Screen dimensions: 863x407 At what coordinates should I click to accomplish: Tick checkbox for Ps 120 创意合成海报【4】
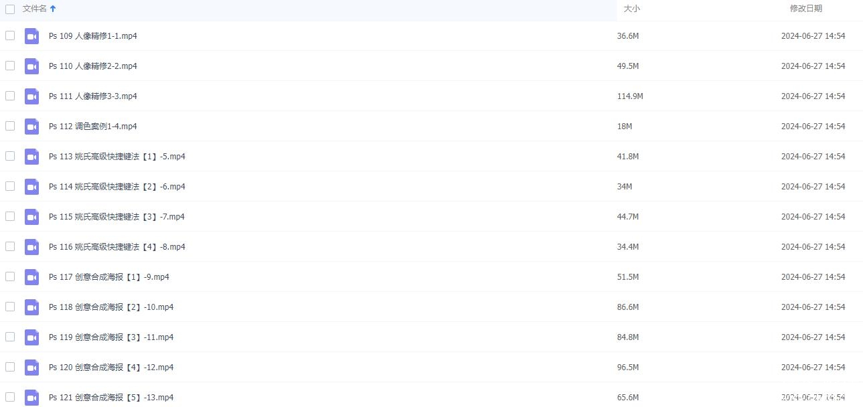coord(10,367)
